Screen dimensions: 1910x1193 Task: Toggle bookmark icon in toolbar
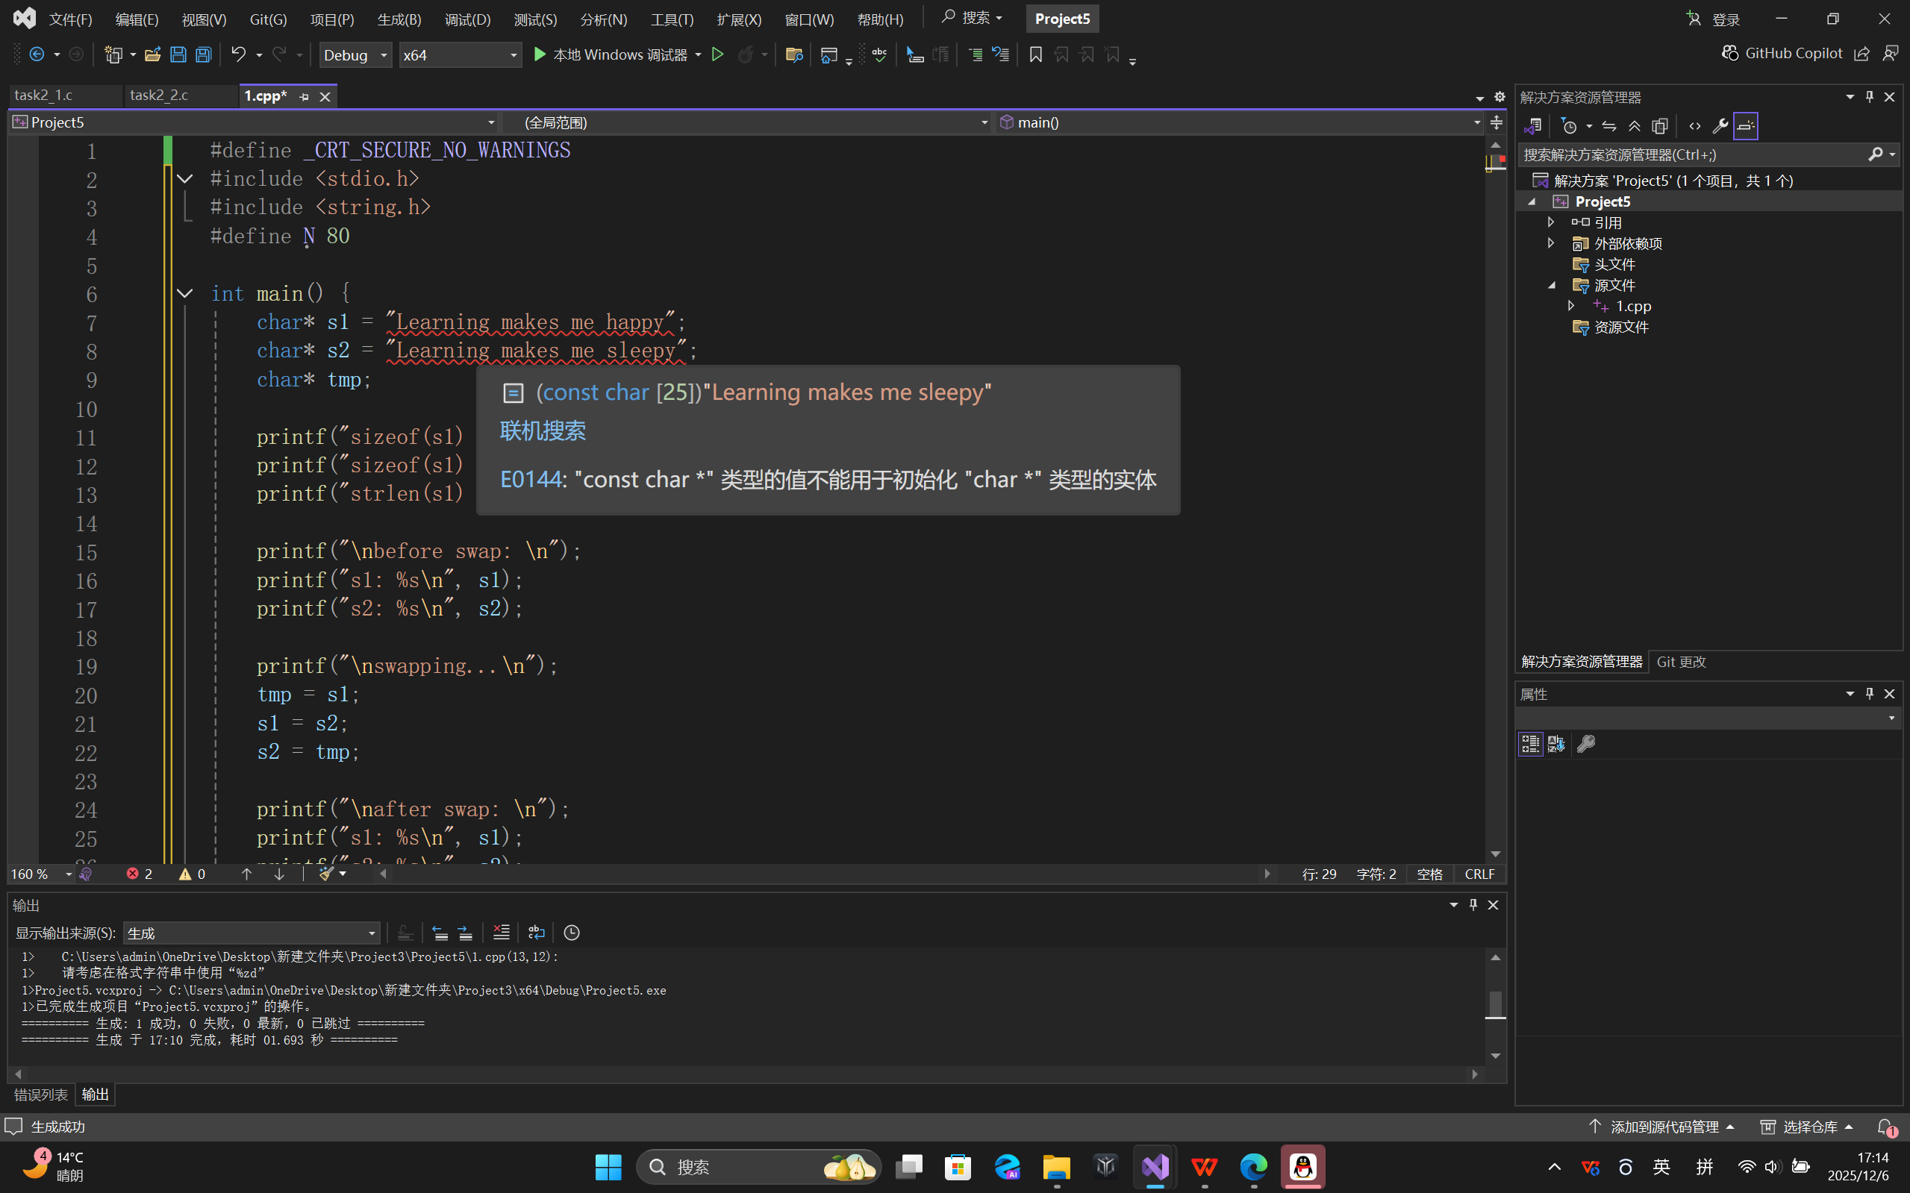coord(1035,54)
